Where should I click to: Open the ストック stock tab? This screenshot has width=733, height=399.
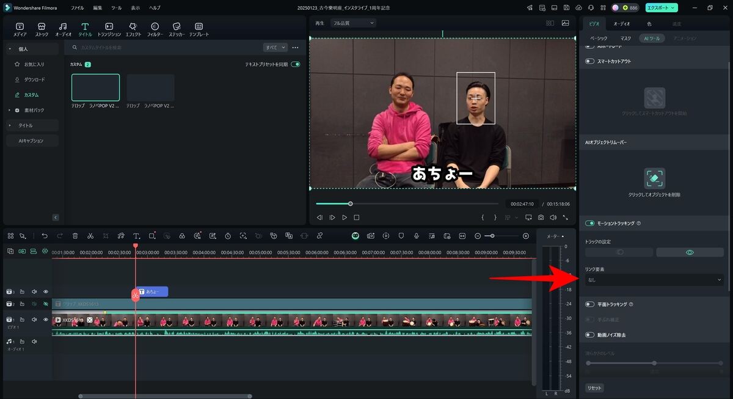pyautogui.click(x=42, y=29)
